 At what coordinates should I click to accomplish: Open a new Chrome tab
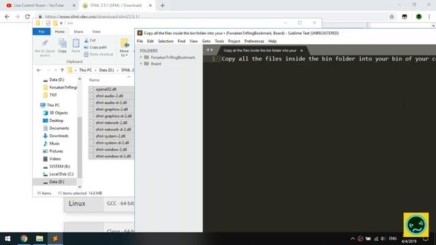162,5
